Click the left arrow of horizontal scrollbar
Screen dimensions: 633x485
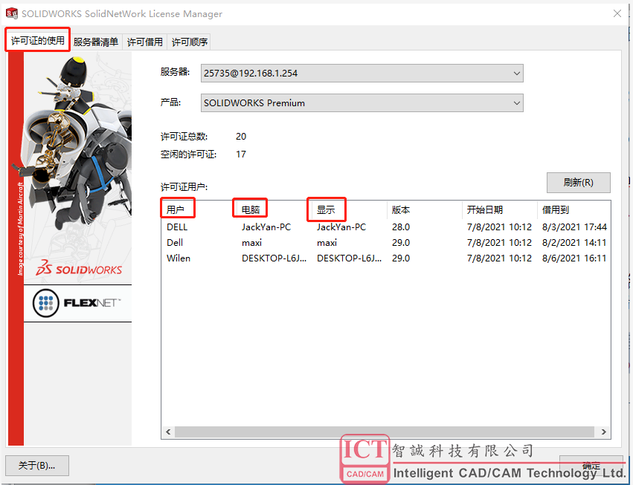pyautogui.click(x=168, y=432)
